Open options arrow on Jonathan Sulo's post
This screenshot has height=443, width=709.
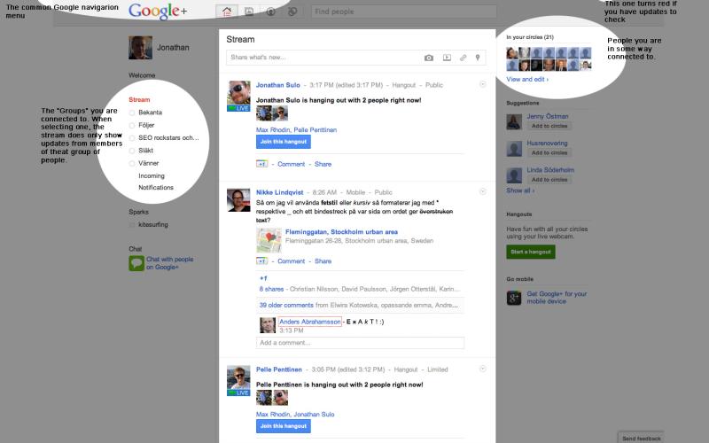[483, 84]
